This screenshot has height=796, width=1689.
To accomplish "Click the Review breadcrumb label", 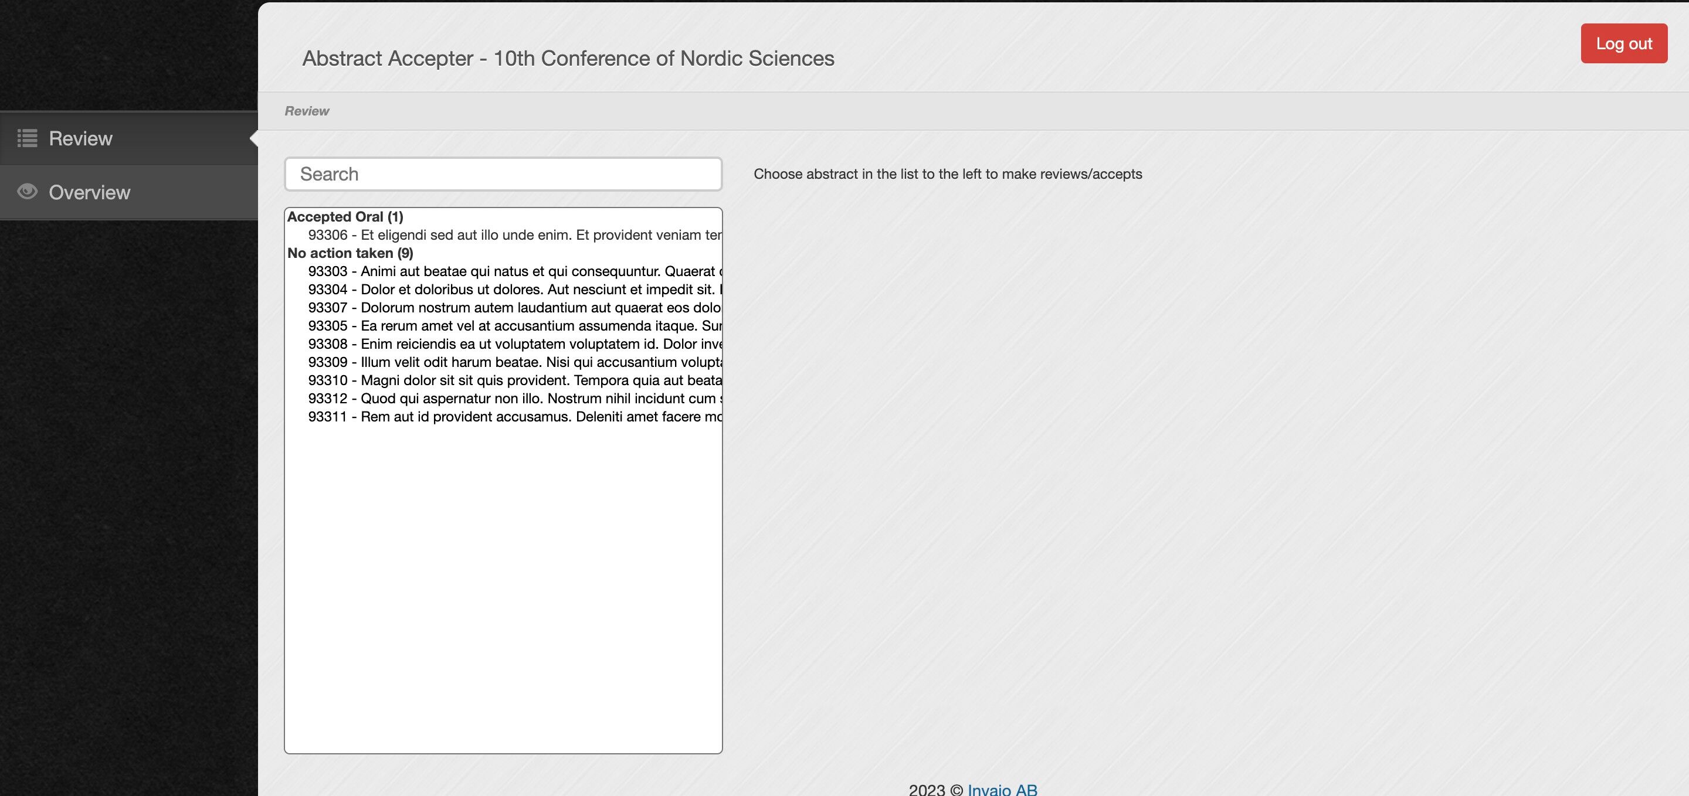I will [x=306, y=111].
